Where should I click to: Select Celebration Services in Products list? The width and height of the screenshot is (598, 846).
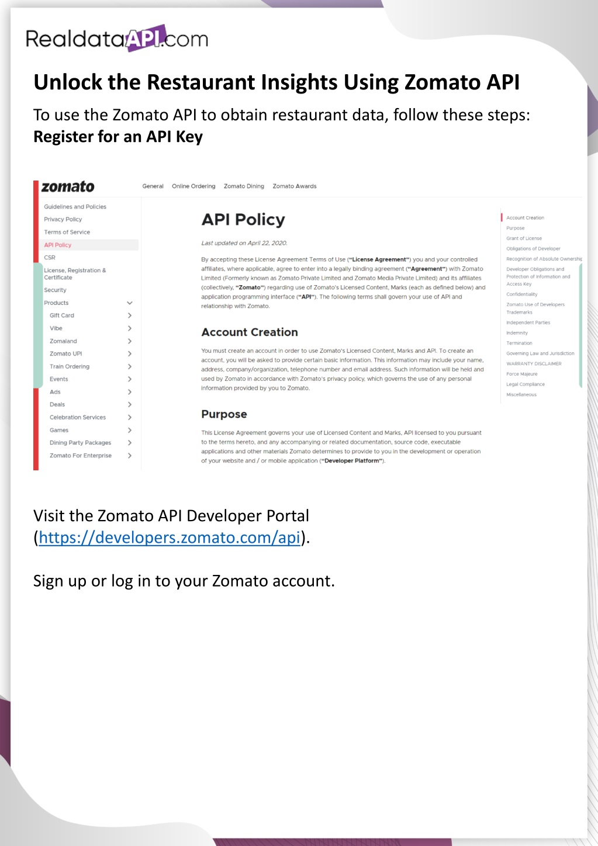point(78,418)
